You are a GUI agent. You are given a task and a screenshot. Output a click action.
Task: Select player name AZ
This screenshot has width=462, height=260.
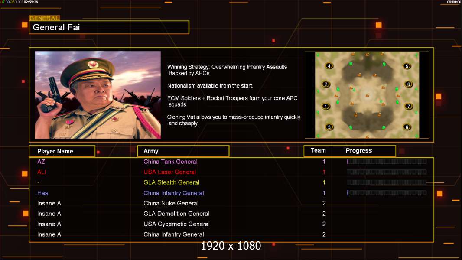41,162
